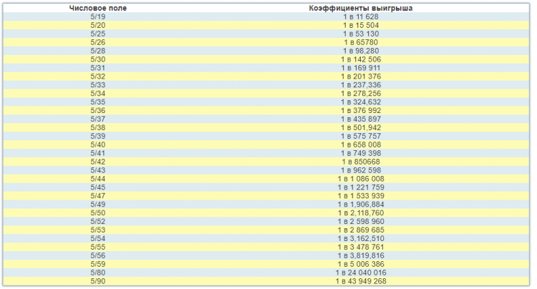
Task: Select the cell '5/32'
Action: (98, 77)
